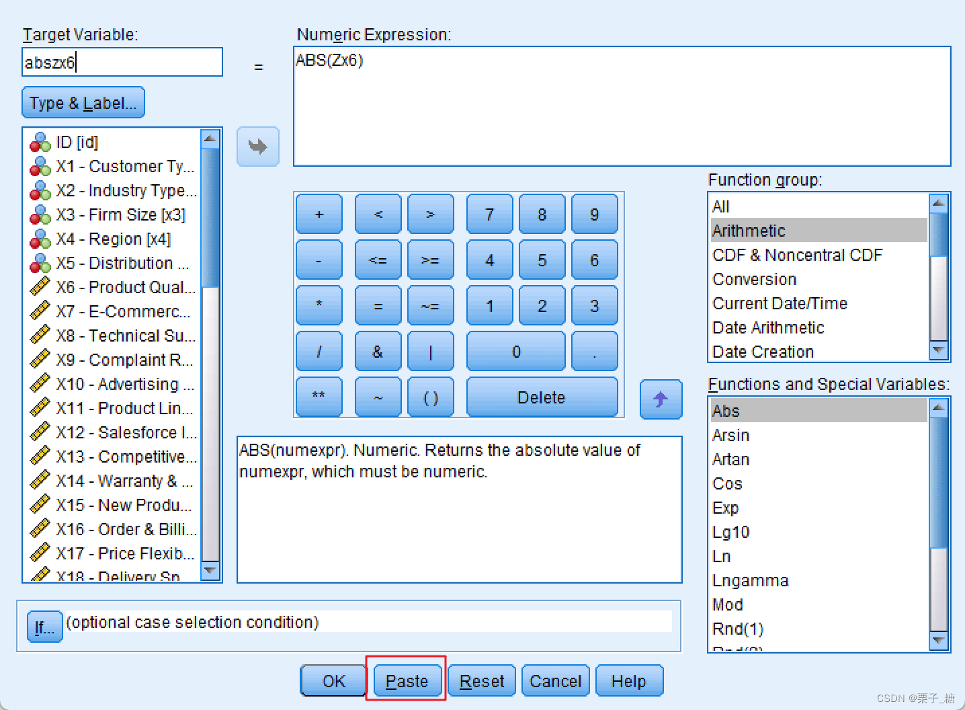This screenshot has height=710, width=965.
Task: Click inside the Target Variable text field
Action: [121, 62]
